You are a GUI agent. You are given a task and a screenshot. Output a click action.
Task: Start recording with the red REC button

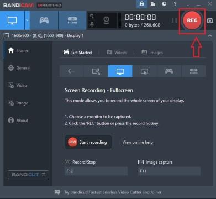[x=192, y=20]
